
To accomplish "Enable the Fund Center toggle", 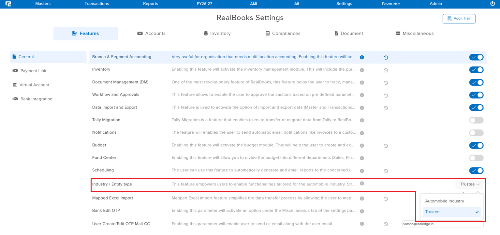I will pos(476,158).
